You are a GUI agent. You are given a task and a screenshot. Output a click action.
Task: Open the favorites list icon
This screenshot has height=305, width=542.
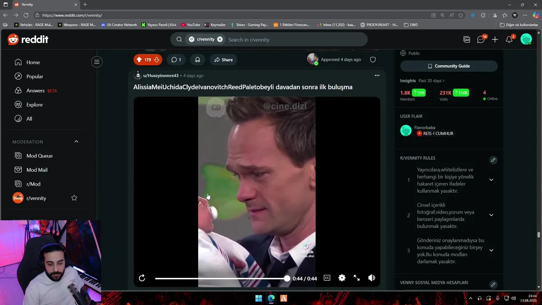click(x=505, y=15)
